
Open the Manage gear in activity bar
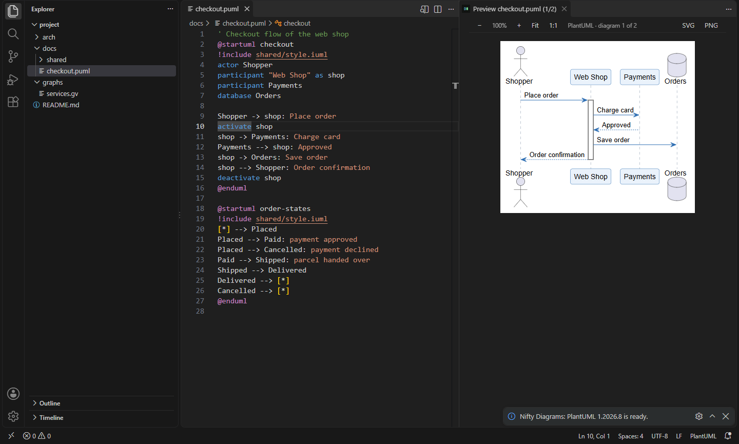[x=13, y=416]
